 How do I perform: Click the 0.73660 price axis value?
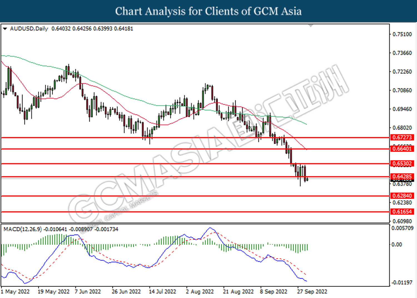tap(402, 53)
